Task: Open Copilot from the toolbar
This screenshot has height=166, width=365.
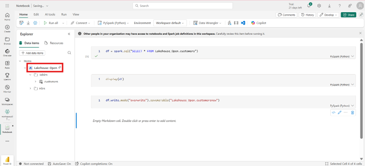Action: click(x=259, y=23)
